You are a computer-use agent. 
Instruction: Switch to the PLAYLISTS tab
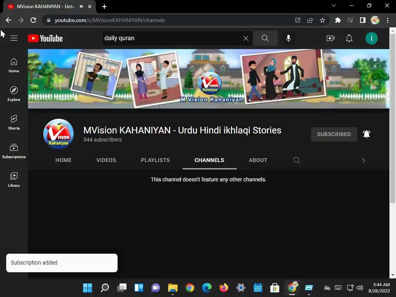click(155, 160)
